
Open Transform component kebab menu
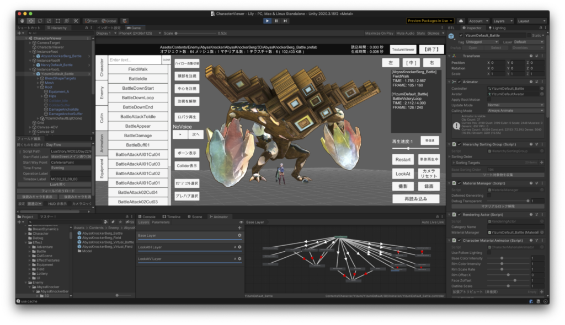click(542, 56)
